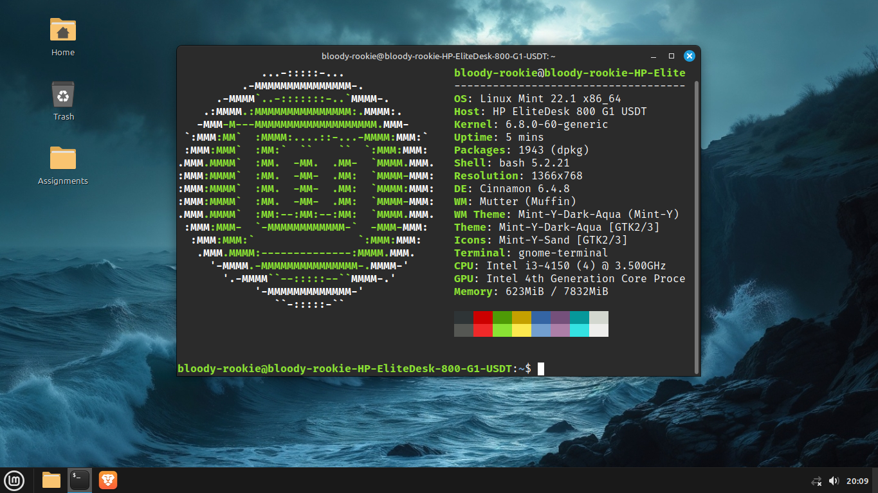Launch Files from the panel folder icon
The image size is (878, 493).
pyautogui.click(x=51, y=480)
